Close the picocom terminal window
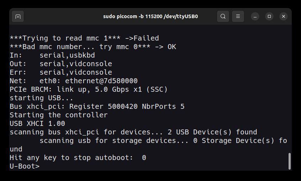301x181 pixels. click(x=284, y=16)
